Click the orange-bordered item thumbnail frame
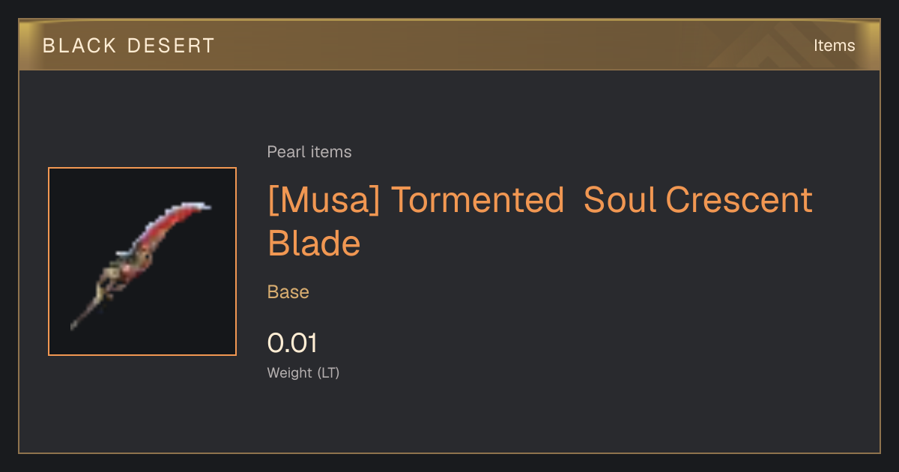The width and height of the screenshot is (899, 472). coord(142,261)
